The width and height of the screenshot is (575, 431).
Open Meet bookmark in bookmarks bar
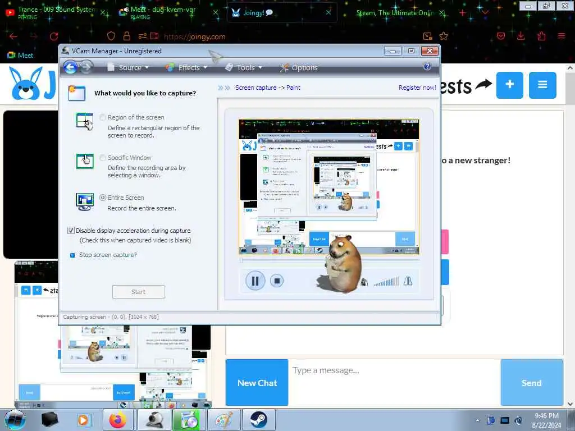[x=20, y=56]
